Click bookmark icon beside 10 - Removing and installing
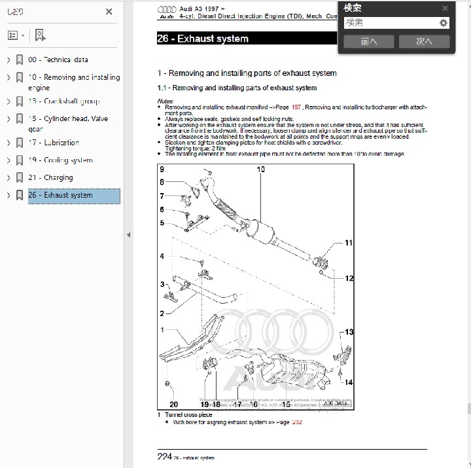 point(20,77)
